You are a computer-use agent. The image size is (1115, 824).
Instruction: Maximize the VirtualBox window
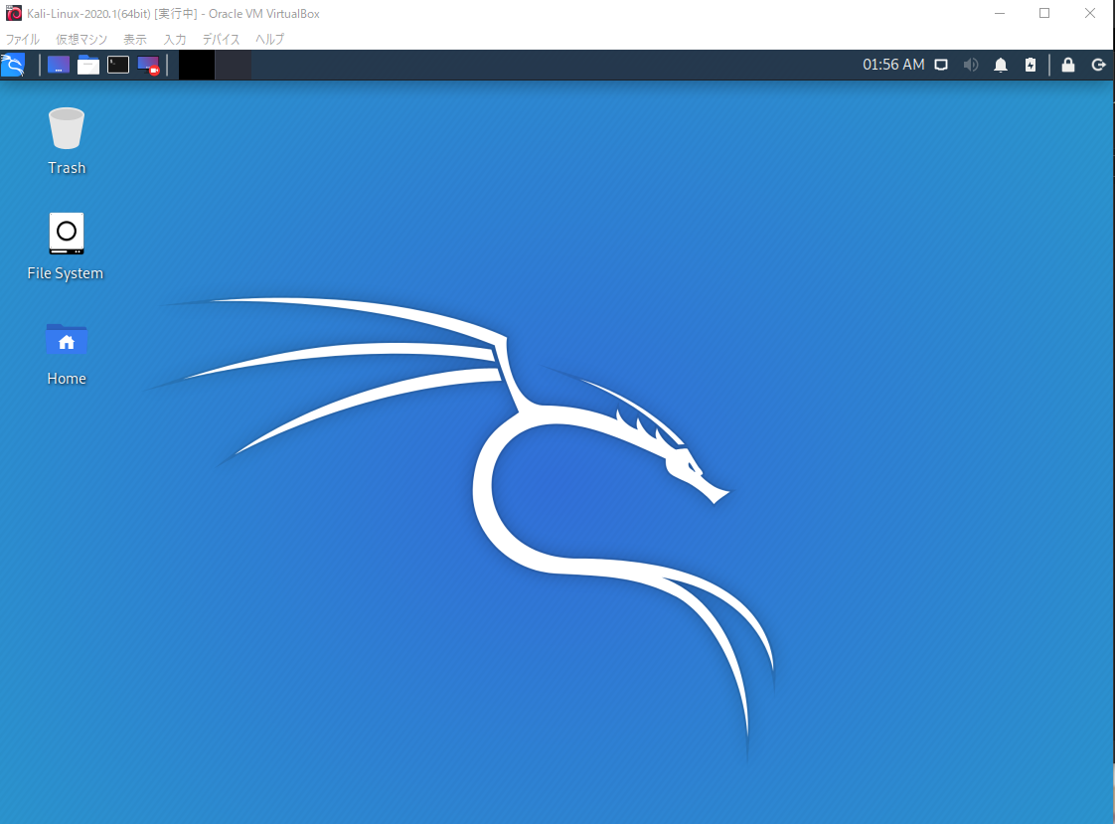[x=1044, y=14]
